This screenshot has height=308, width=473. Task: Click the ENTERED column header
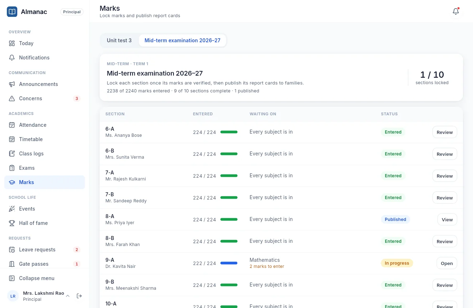tap(203, 114)
